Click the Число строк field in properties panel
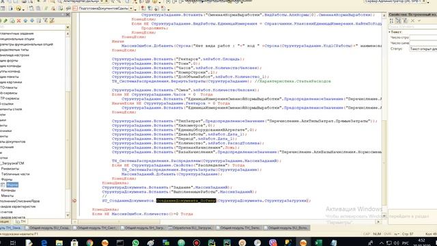 pos(423,38)
